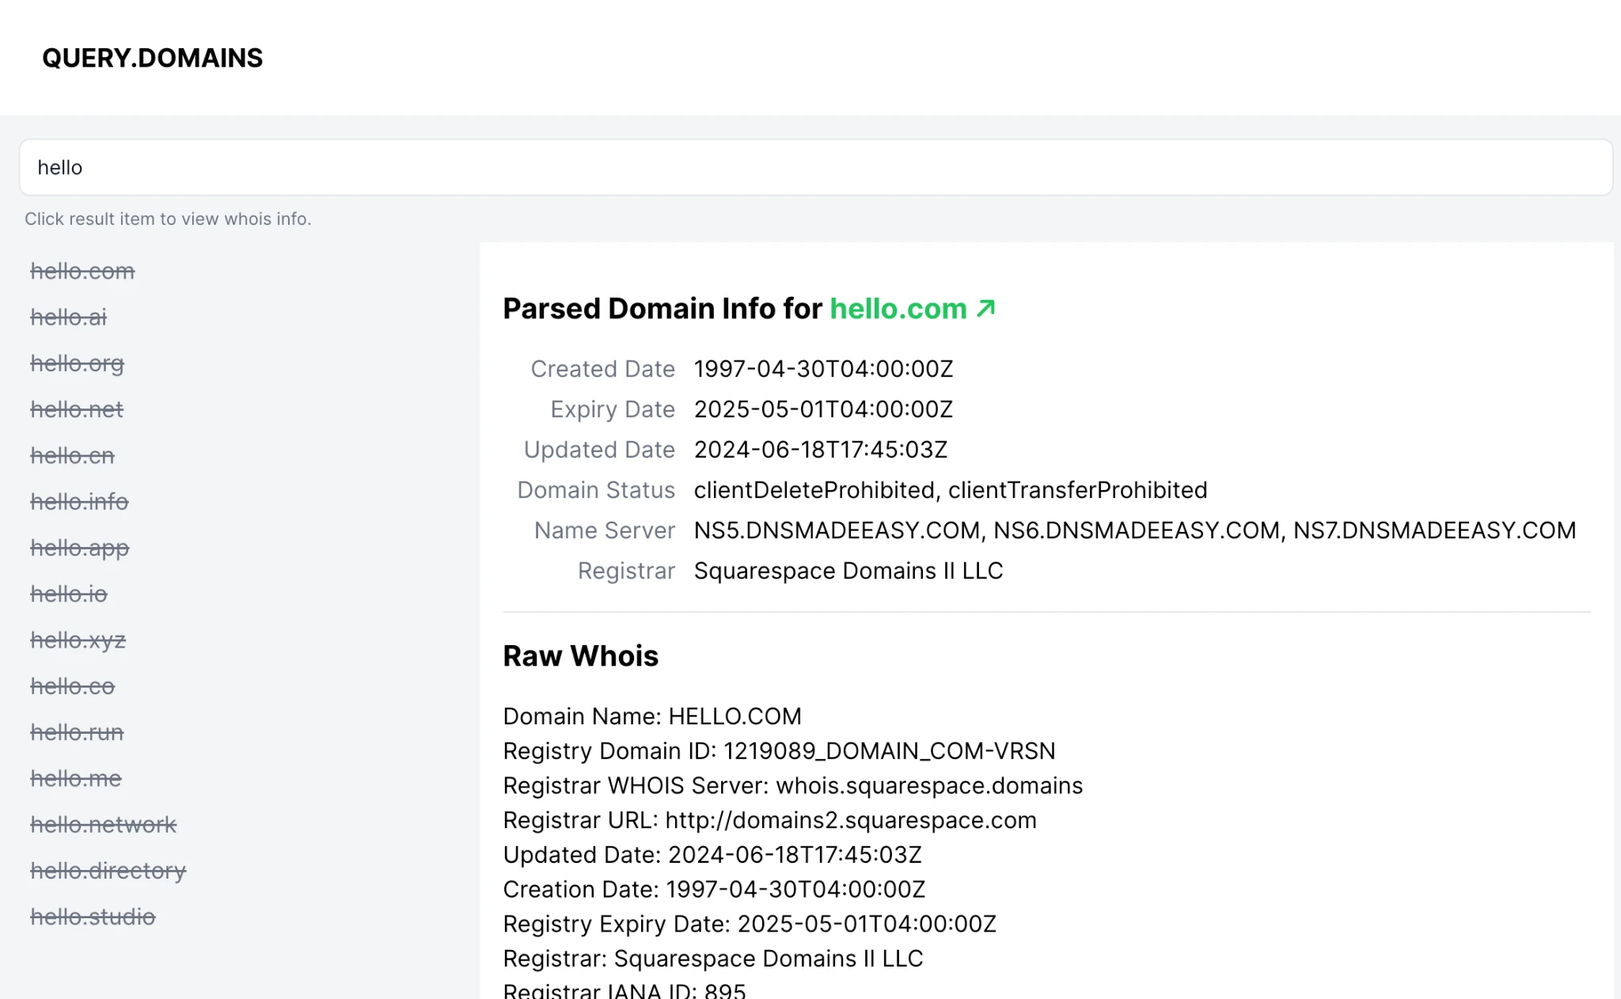The image size is (1621, 999).
Task: Open whois details for hello.net
Action: [x=77, y=409]
